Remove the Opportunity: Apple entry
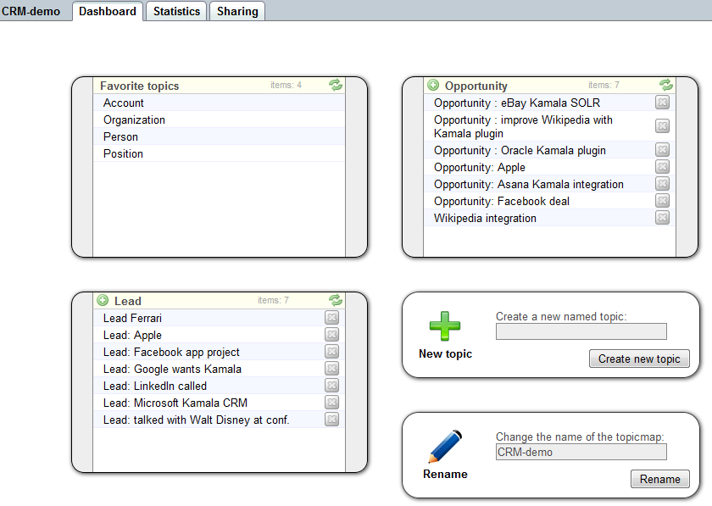Viewport: 712px width, 506px height. coord(662,167)
